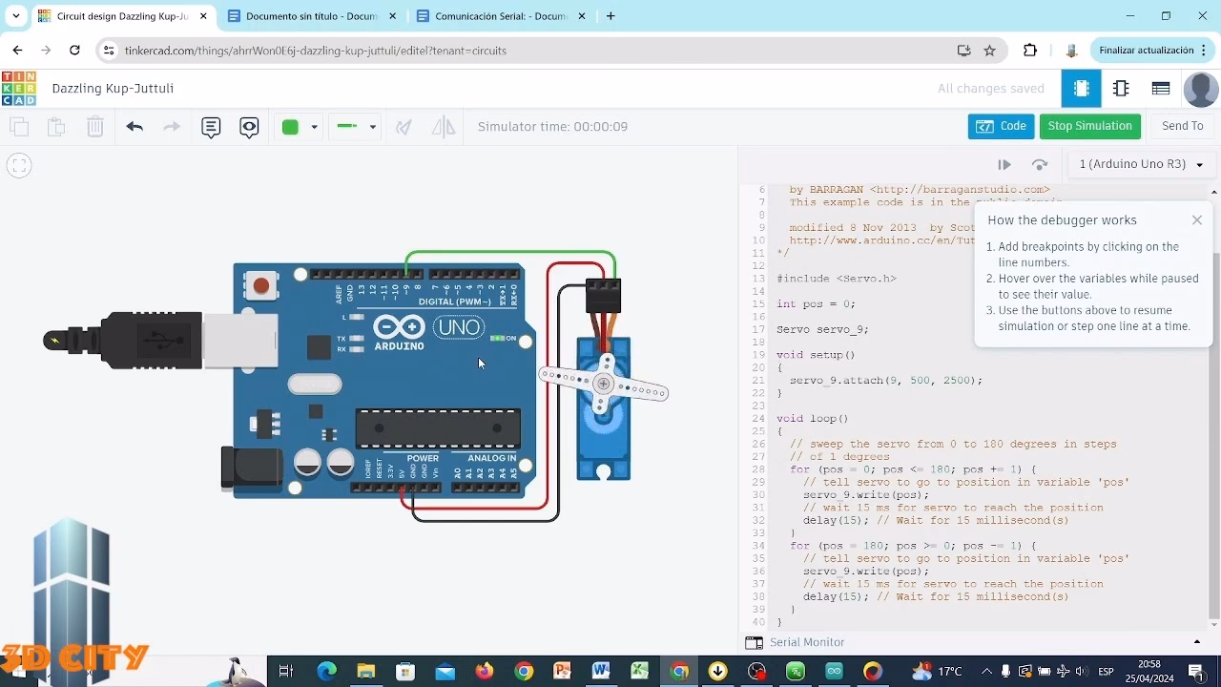Screen dimensions: 1221x687
Task: Click the Send To button
Action: pyautogui.click(x=1183, y=125)
